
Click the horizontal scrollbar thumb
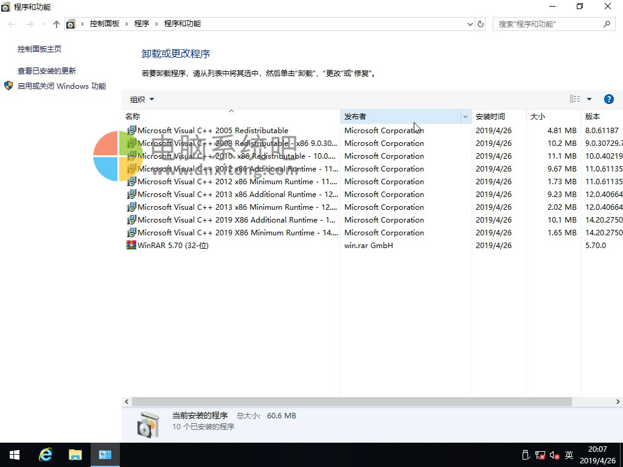[x=352, y=401]
